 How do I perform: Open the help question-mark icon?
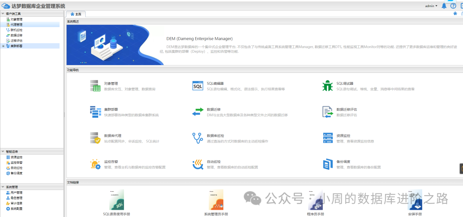pyautogui.click(x=453, y=6)
